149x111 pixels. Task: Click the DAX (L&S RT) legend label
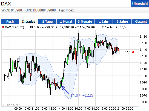click(x=15, y=28)
